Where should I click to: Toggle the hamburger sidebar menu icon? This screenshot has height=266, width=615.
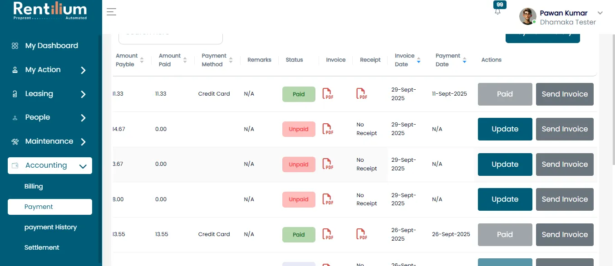[111, 12]
